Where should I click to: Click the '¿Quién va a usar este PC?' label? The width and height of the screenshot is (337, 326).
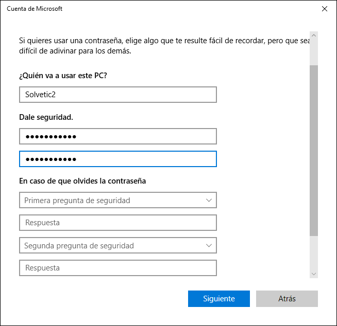(x=63, y=76)
